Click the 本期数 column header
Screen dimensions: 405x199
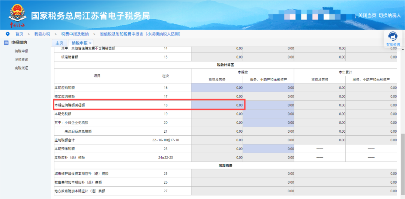pos(243,72)
